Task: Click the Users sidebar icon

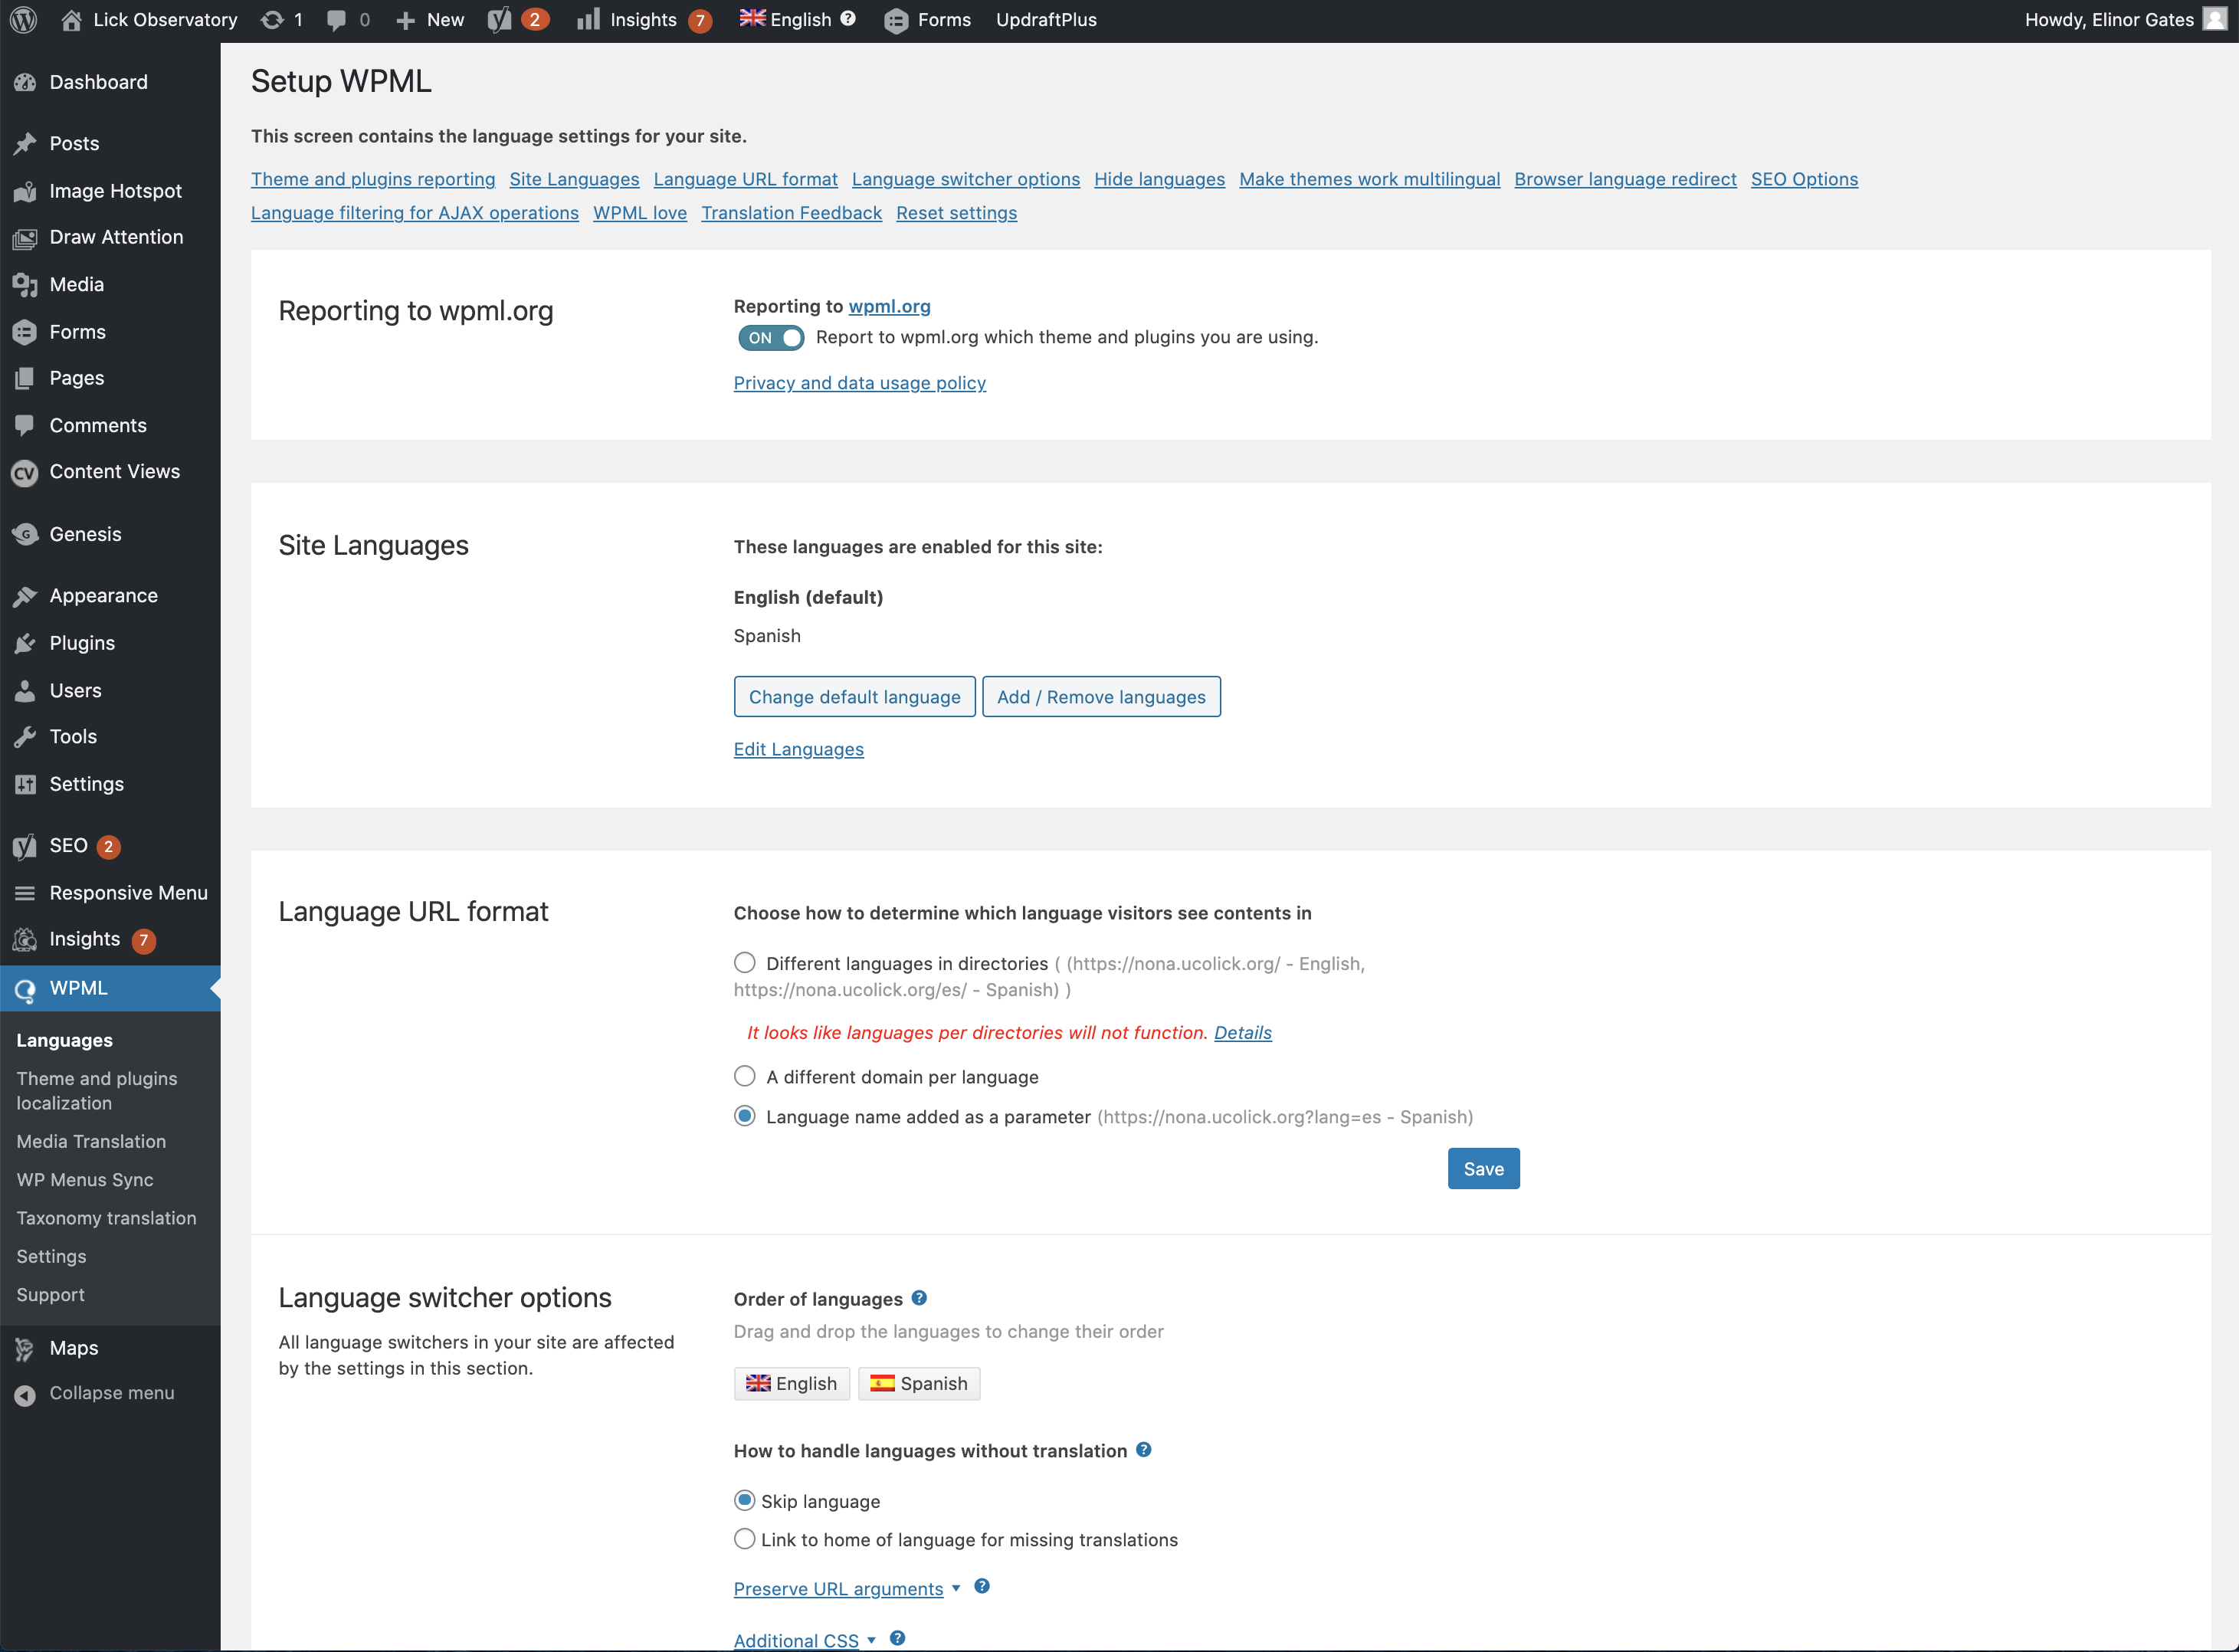Action: coord(25,691)
